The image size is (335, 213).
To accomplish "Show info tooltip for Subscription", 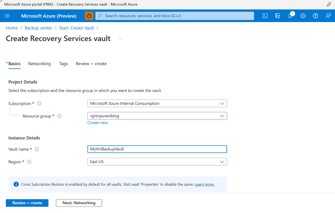I will 39,103.
